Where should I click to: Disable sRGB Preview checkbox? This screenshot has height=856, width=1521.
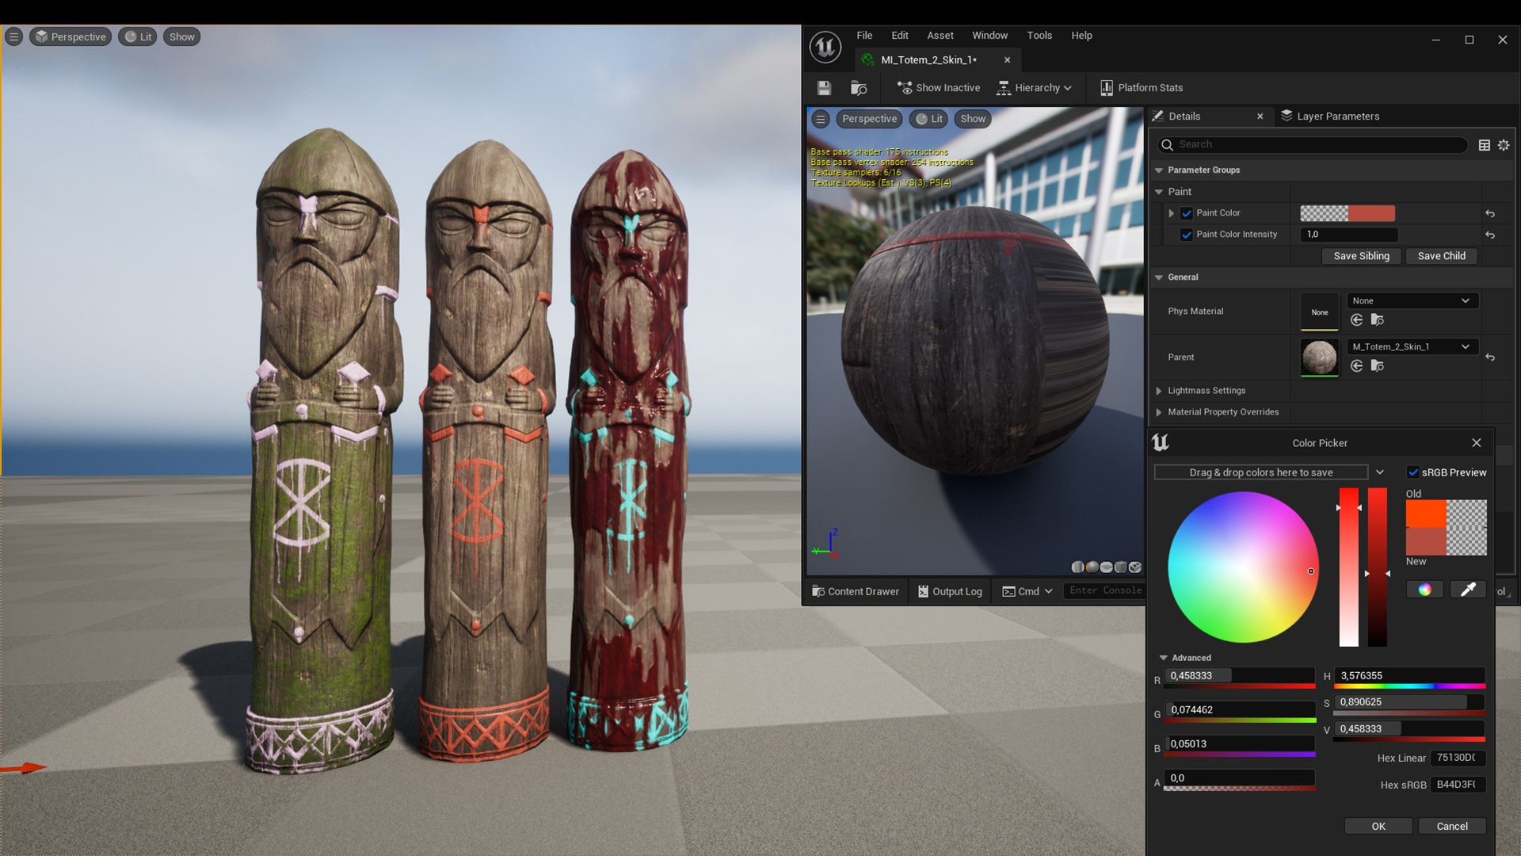point(1412,472)
